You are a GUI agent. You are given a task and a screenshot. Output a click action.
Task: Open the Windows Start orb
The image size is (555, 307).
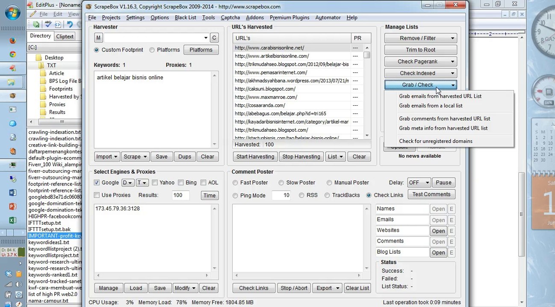click(x=12, y=12)
